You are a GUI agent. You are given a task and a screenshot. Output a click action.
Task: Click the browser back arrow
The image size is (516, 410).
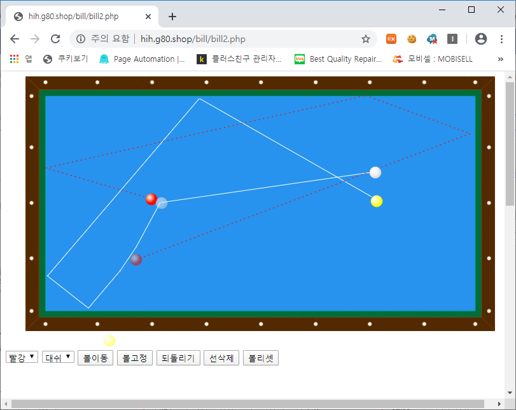pyautogui.click(x=15, y=39)
